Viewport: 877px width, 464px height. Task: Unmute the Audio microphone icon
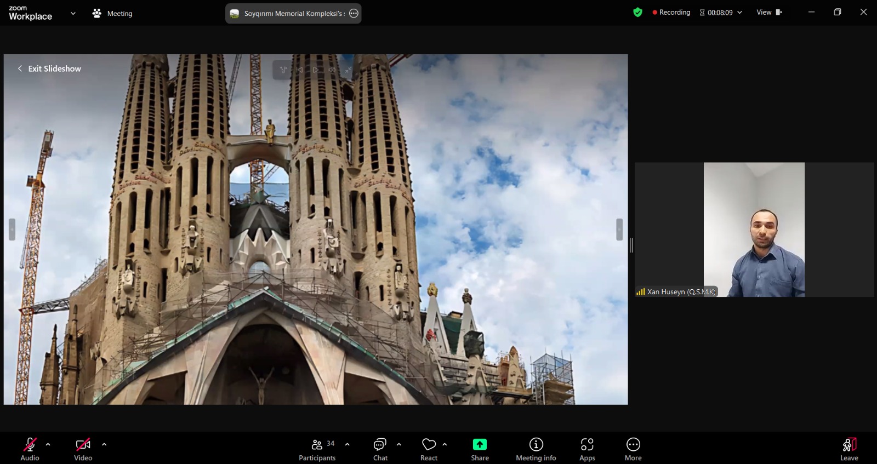click(x=30, y=444)
